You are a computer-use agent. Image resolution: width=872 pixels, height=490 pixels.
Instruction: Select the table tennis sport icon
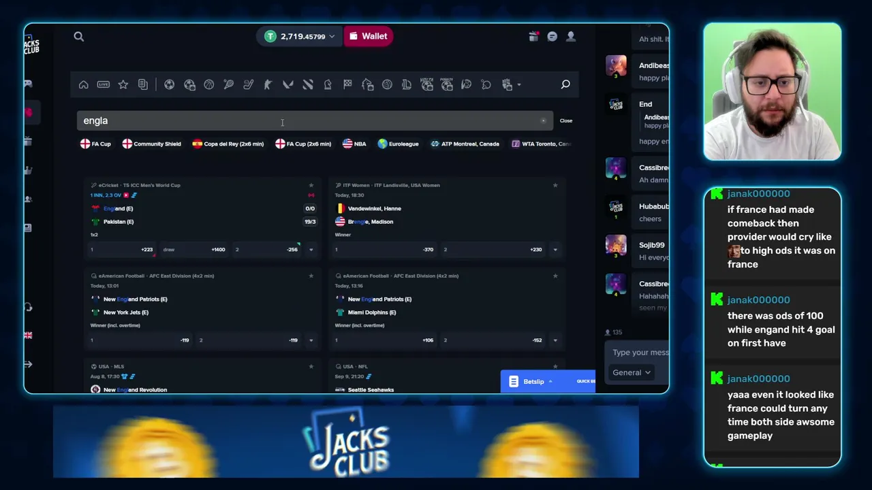coord(486,84)
